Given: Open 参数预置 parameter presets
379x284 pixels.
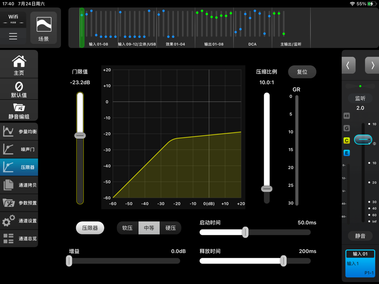Looking at the screenshot, I should tap(19, 203).
